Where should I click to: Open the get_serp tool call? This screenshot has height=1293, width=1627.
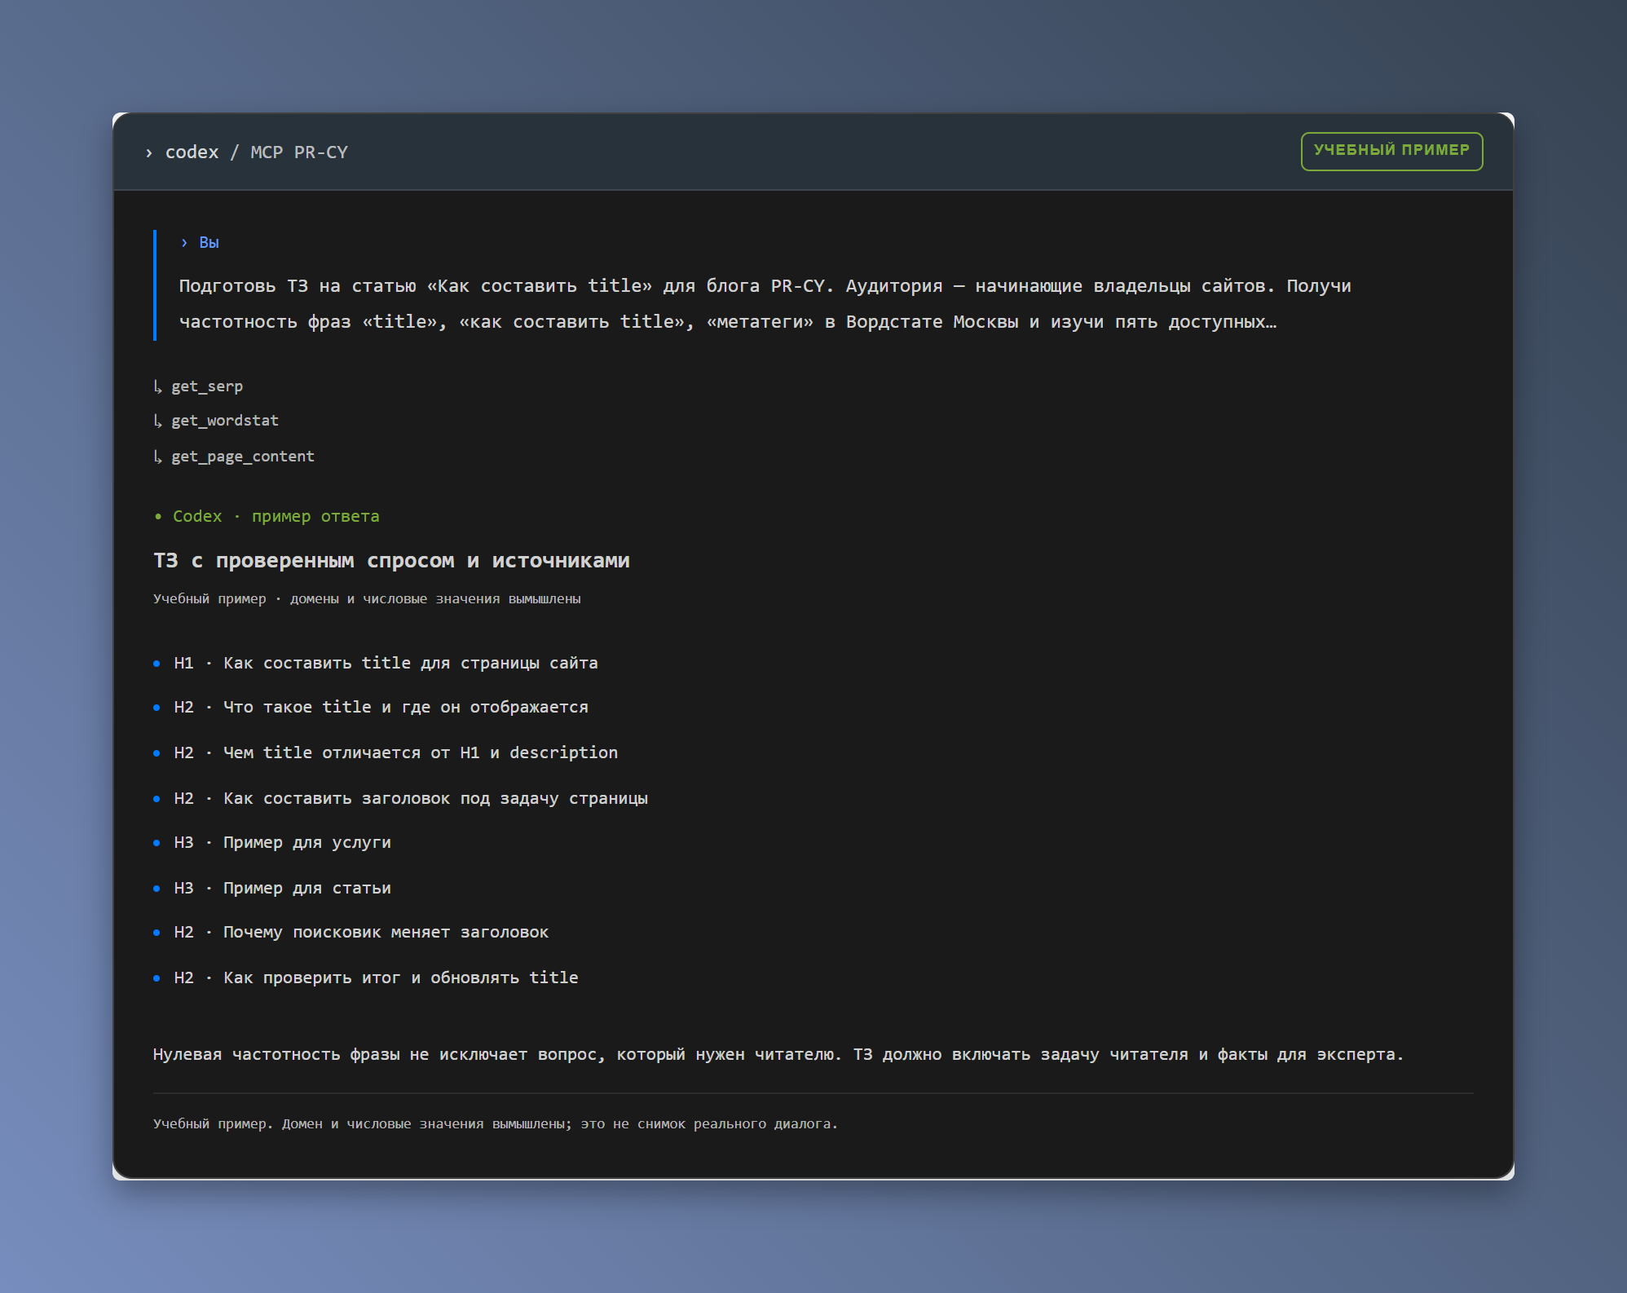pos(198,386)
